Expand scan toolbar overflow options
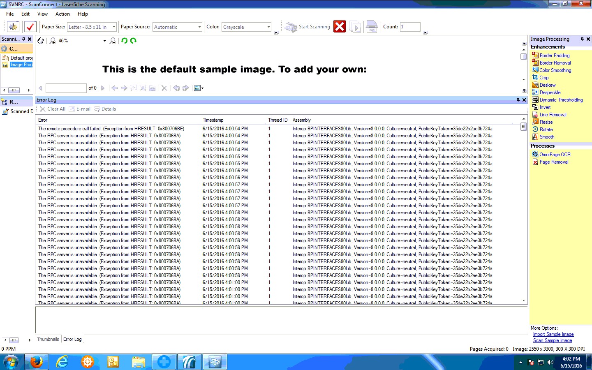592x370 pixels. click(x=425, y=32)
